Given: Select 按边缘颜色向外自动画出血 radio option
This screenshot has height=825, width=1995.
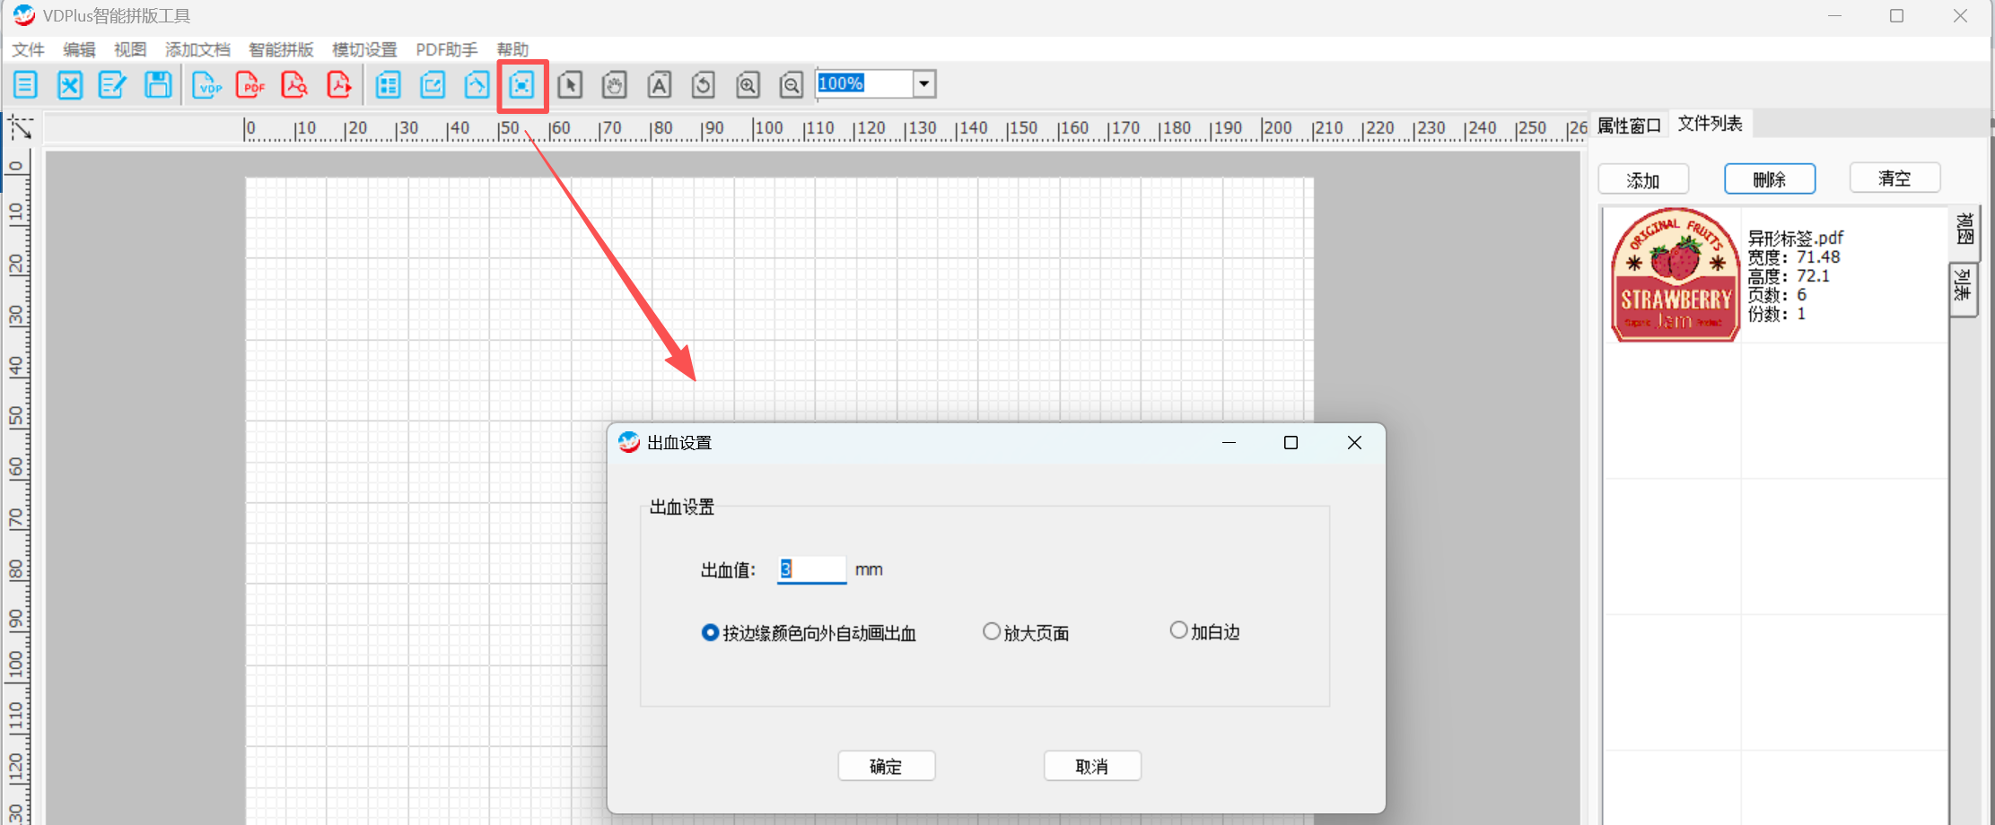Looking at the screenshot, I should coord(710,633).
